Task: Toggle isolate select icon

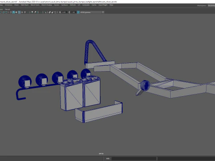Action: click(x=45, y=12)
